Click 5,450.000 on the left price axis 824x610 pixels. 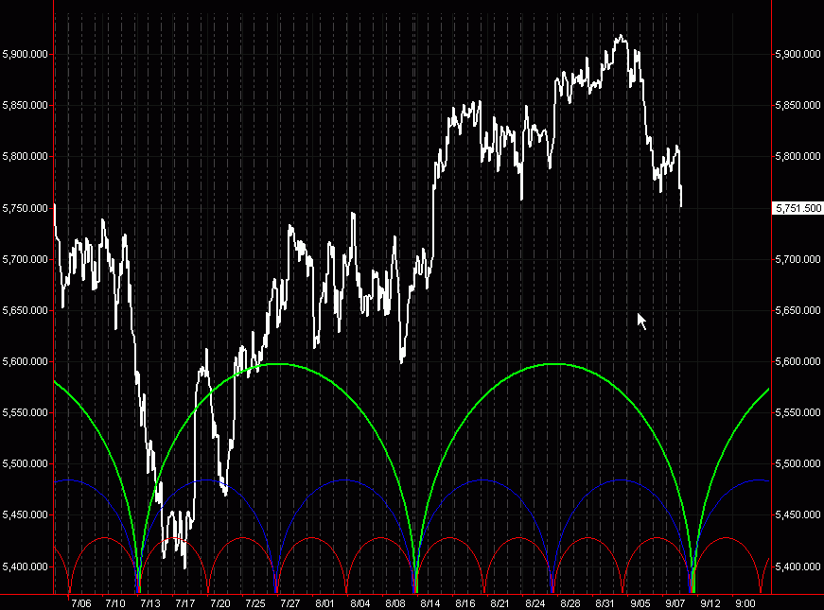pos(25,514)
